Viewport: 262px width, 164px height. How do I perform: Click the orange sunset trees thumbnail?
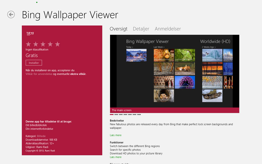tap(212, 69)
